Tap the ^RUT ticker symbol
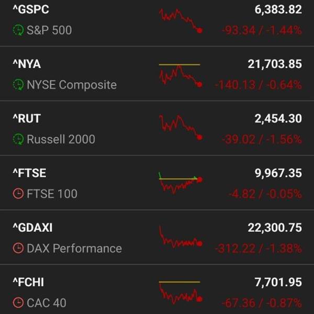Image resolution: width=314 pixels, height=314 pixels. point(26,118)
